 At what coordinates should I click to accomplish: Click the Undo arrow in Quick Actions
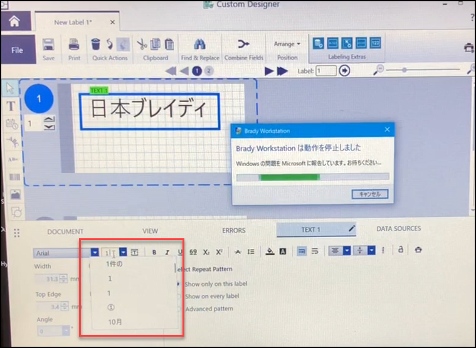point(110,45)
